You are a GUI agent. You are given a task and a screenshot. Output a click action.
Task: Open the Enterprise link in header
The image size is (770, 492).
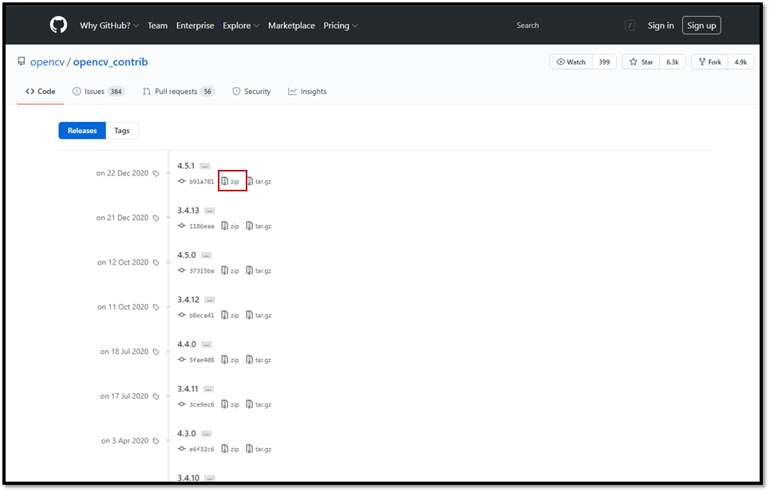(x=195, y=26)
